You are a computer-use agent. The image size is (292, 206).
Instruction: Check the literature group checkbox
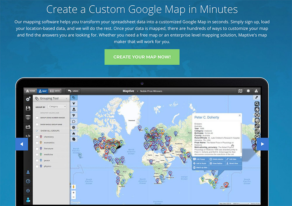37,149
